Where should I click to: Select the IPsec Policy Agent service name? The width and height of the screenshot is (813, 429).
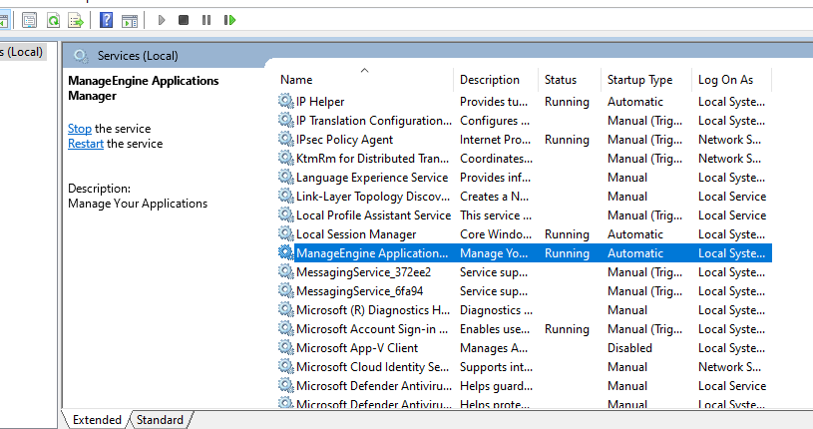344,140
